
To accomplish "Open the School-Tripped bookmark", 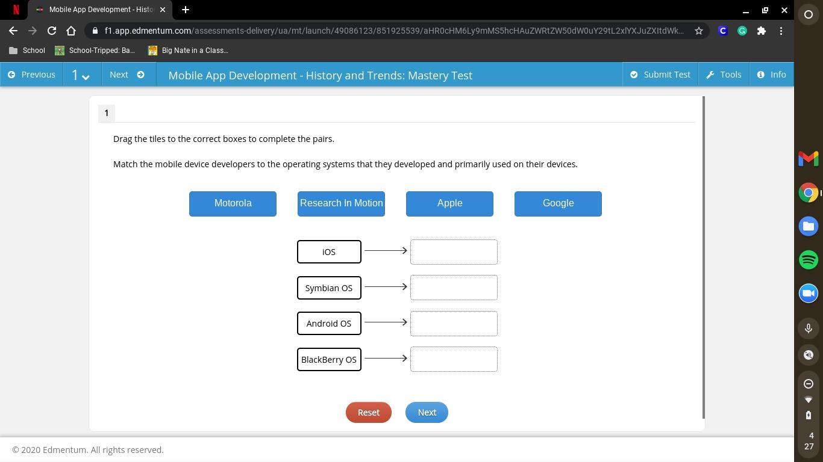I will (95, 51).
